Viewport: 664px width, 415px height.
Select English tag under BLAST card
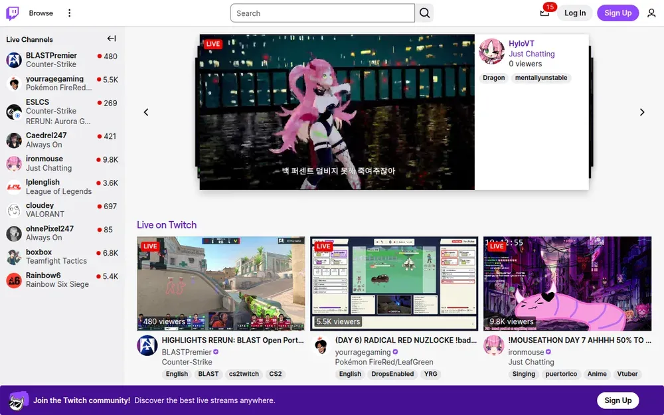177,374
